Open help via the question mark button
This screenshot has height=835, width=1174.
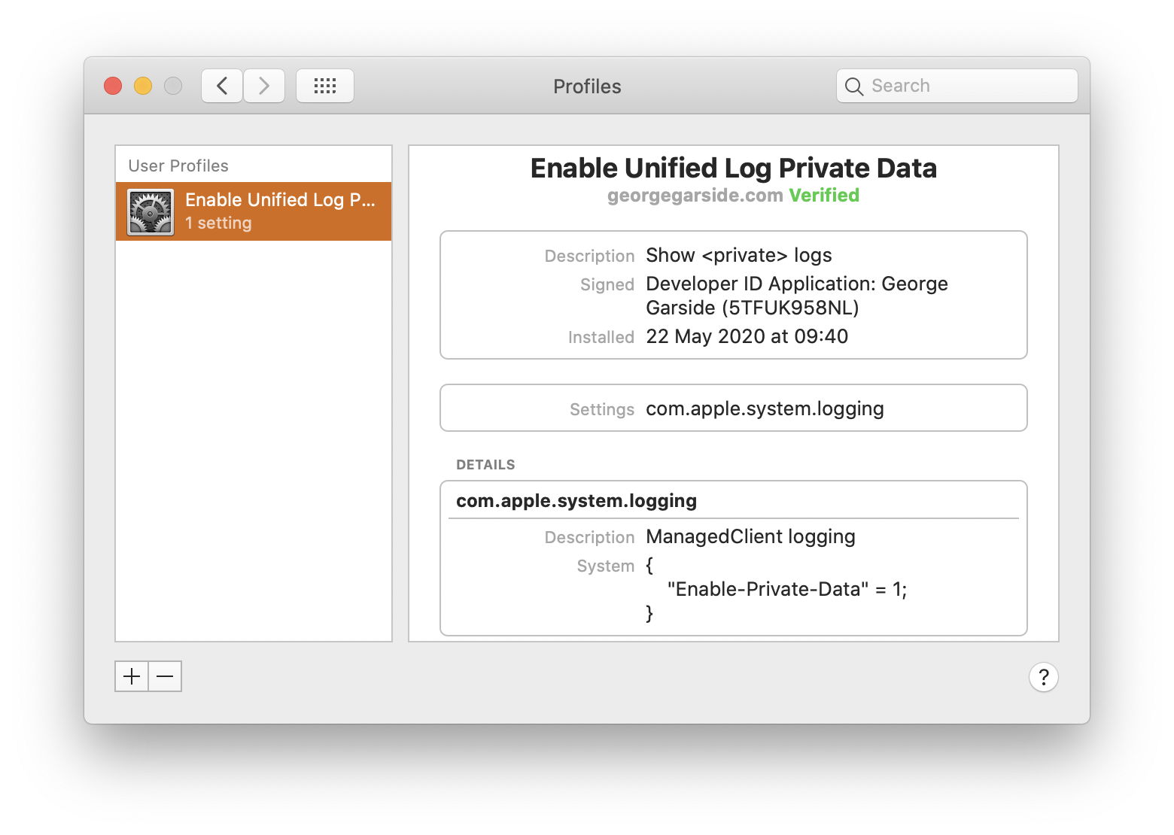pos(1043,677)
